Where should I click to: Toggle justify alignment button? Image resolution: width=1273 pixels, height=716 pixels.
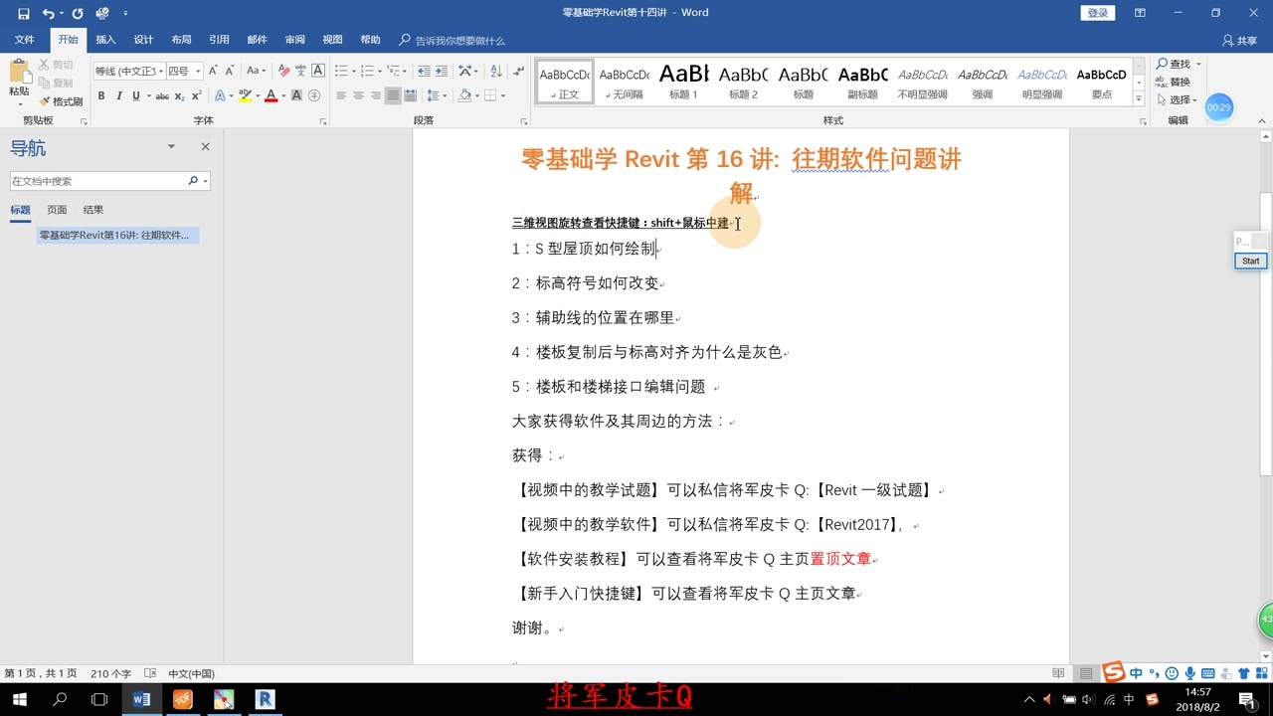click(393, 96)
